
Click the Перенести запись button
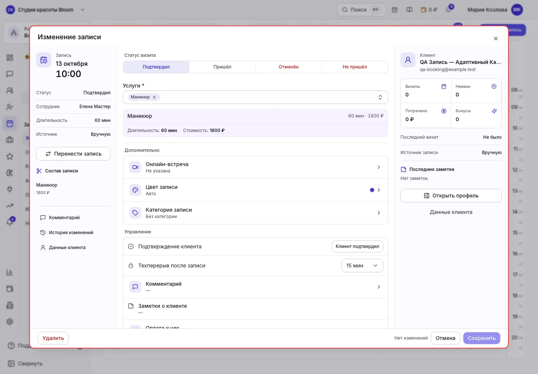pos(73,154)
